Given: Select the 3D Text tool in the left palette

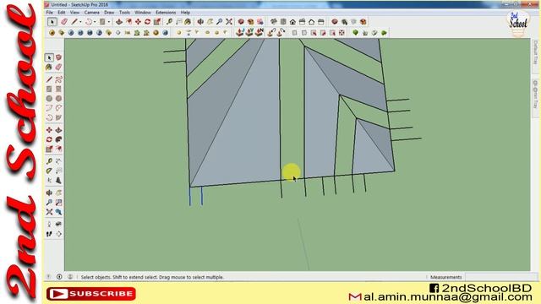Looking at the screenshot, I should pyautogui.click(x=58, y=180).
